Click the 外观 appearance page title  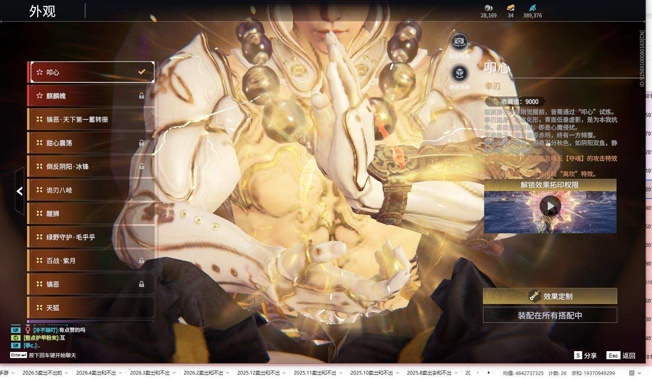coord(42,11)
